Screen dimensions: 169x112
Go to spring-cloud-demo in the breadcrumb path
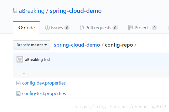tap(77, 45)
